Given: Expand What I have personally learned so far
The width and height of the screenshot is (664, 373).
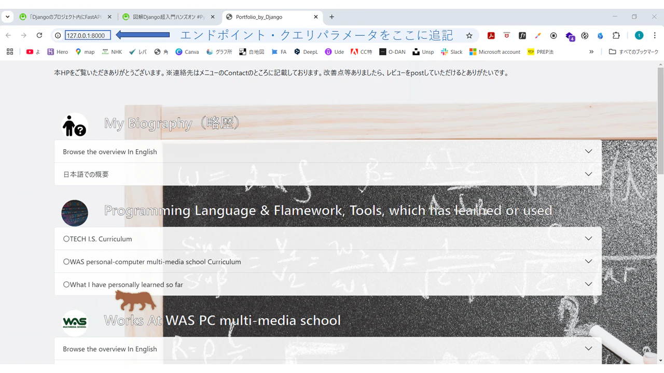Looking at the screenshot, I should click(x=328, y=284).
